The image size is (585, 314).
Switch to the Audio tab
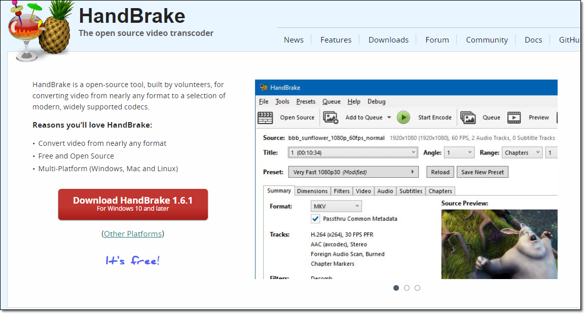[x=385, y=191]
